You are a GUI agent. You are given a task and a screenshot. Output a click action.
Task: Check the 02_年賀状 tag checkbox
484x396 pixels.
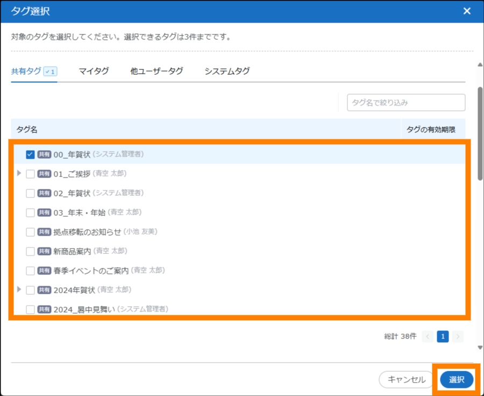point(31,193)
